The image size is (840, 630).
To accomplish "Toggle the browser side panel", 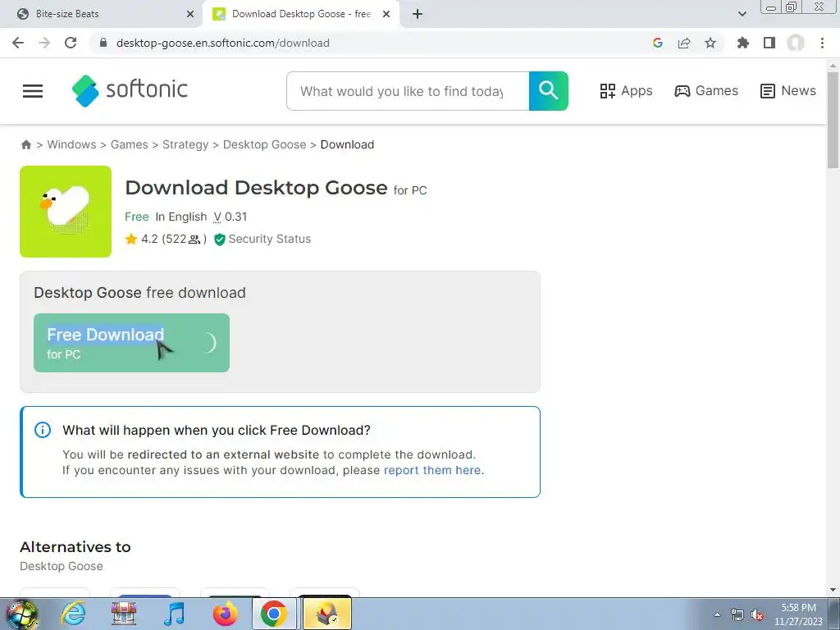I will (x=769, y=43).
